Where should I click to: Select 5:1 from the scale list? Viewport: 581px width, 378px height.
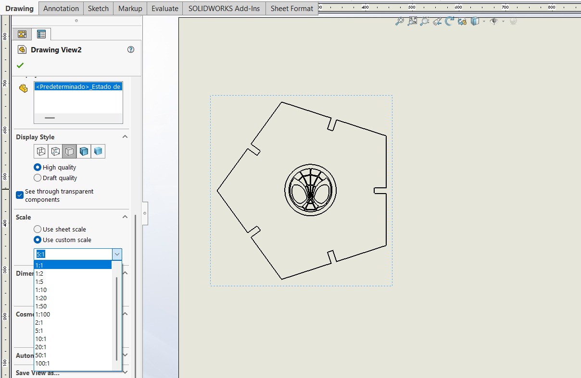click(x=73, y=330)
